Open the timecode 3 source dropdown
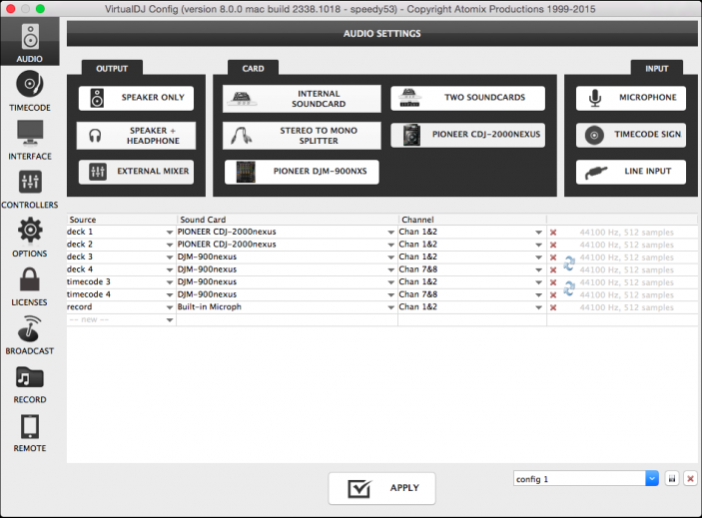The width and height of the screenshot is (702, 518). click(x=169, y=282)
